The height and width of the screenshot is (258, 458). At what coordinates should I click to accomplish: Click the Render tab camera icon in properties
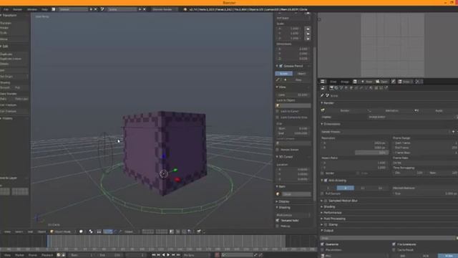[331, 87]
